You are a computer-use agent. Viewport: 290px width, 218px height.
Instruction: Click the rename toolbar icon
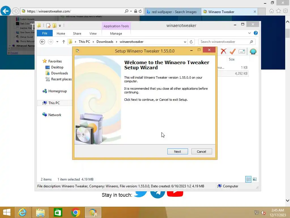[242, 51]
